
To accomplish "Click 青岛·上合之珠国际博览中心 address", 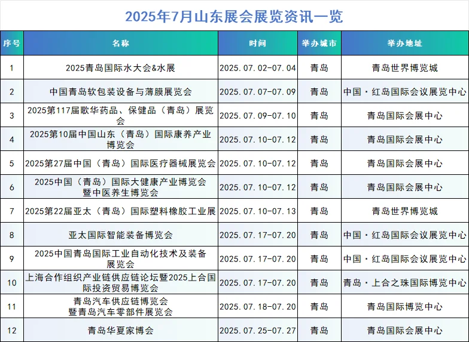I will (404, 283).
